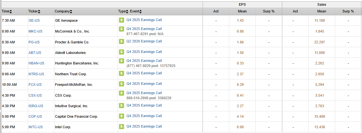Open the INTC-US ticker link

pos(36,127)
